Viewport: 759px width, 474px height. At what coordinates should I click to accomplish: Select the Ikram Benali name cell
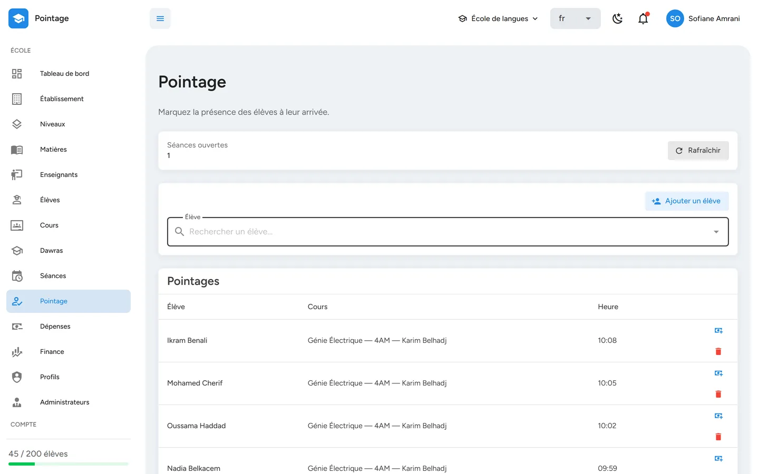[187, 340]
